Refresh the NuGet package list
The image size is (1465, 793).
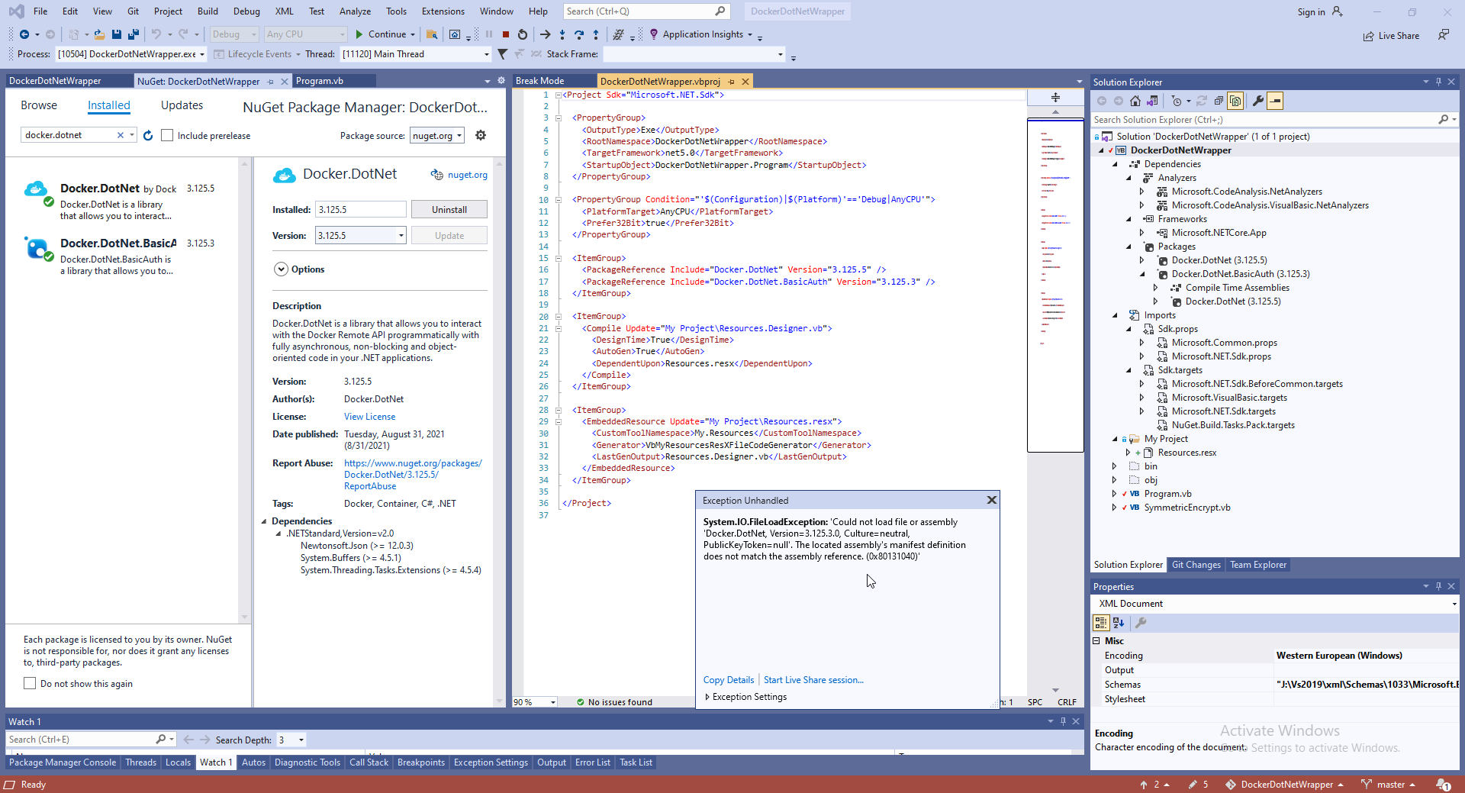coord(148,135)
